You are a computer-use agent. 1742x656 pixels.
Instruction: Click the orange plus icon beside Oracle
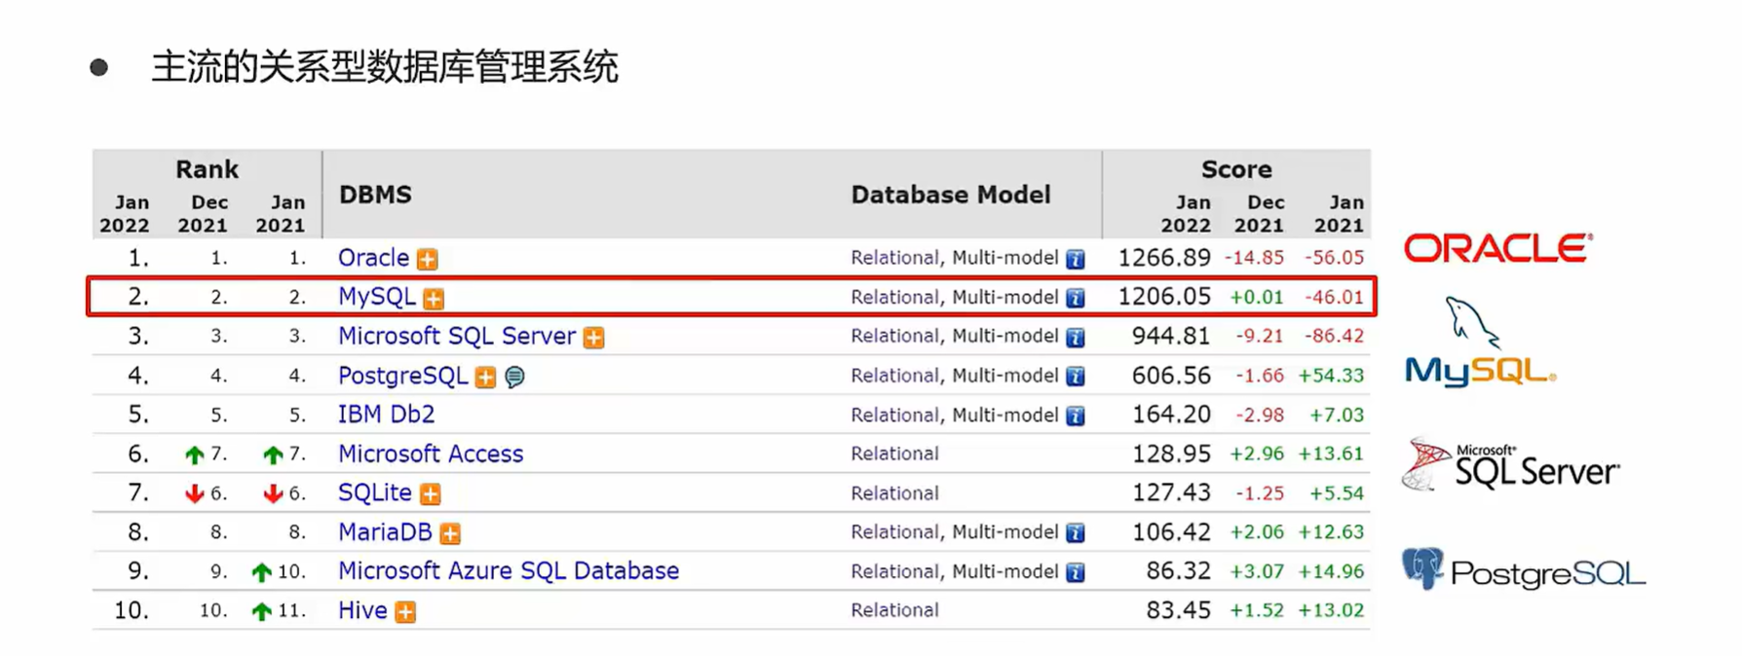point(427,259)
